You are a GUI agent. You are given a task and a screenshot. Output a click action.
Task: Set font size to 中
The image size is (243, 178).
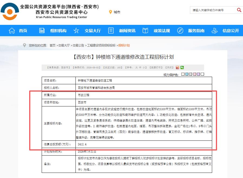pos(140,68)
